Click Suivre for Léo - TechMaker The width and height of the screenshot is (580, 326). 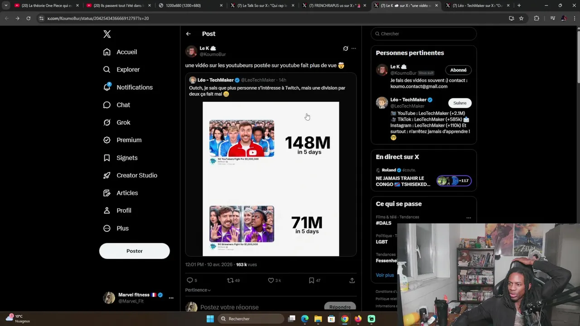(459, 103)
